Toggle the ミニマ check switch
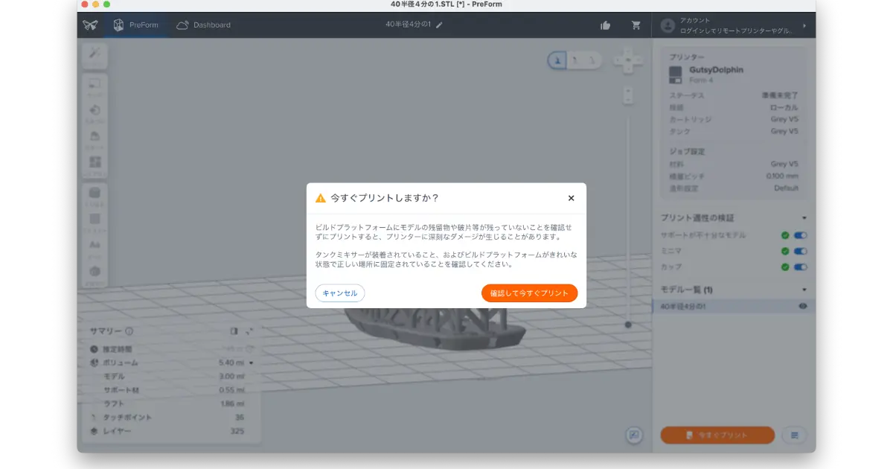The image size is (893, 469). [801, 251]
